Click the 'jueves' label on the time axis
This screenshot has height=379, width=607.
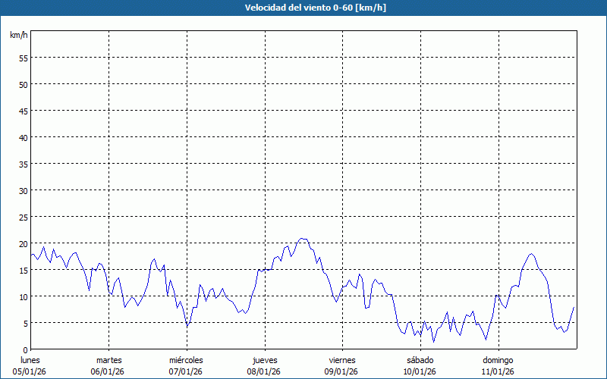click(x=264, y=359)
